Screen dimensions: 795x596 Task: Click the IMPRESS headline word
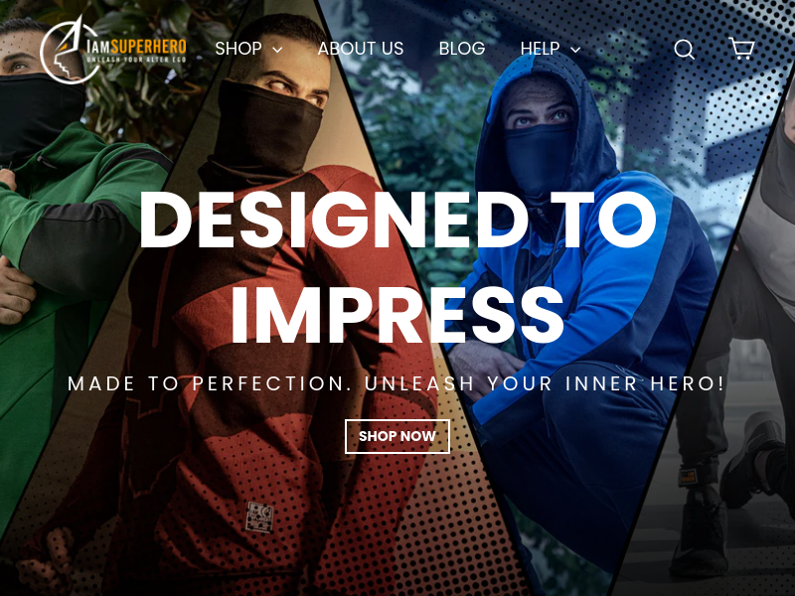tap(397, 315)
